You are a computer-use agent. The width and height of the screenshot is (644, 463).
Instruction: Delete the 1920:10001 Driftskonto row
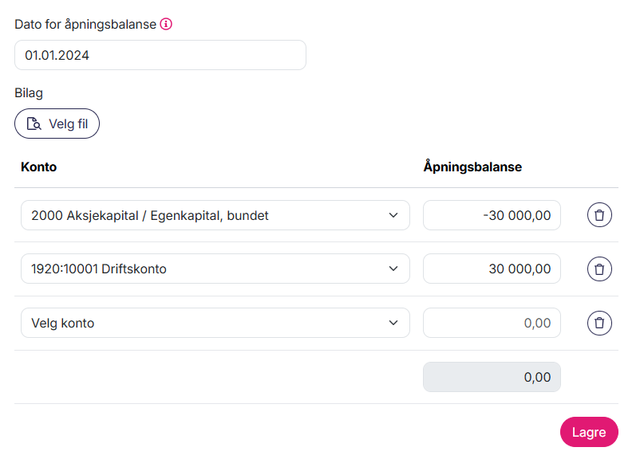coord(599,269)
